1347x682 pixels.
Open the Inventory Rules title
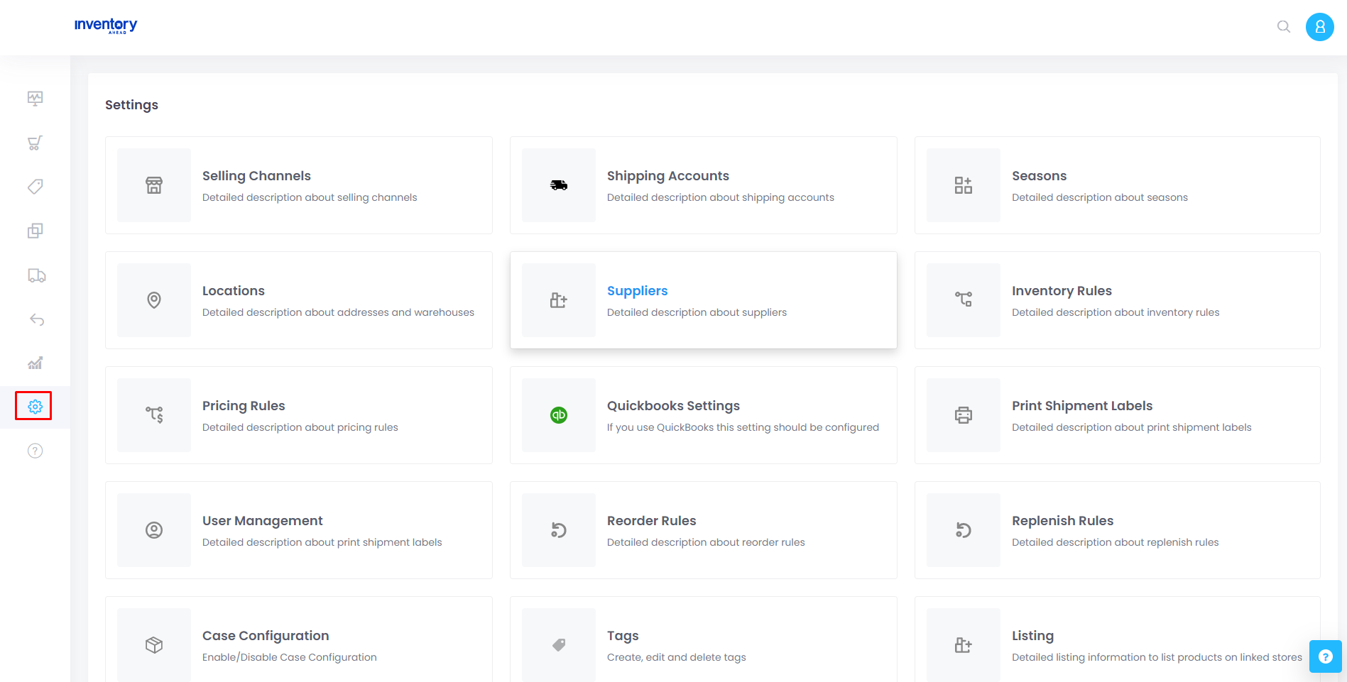(1062, 291)
